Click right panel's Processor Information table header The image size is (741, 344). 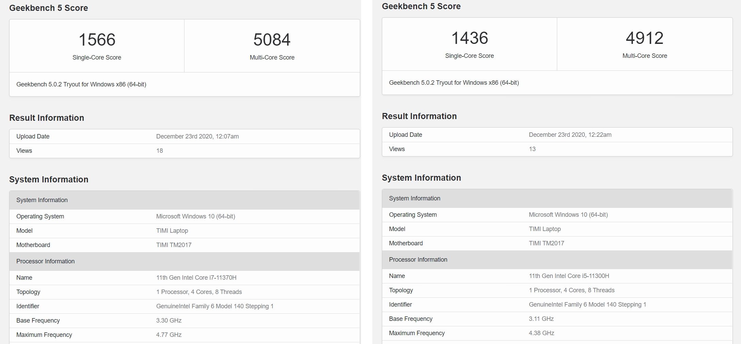pos(557,260)
